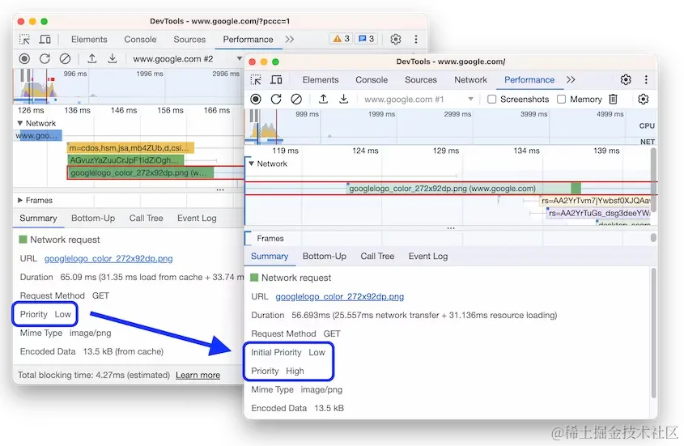Image resolution: width=684 pixels, height=446 pixels.
Task: Open Event Log tab in front window
Action: [x=428, y=256]
